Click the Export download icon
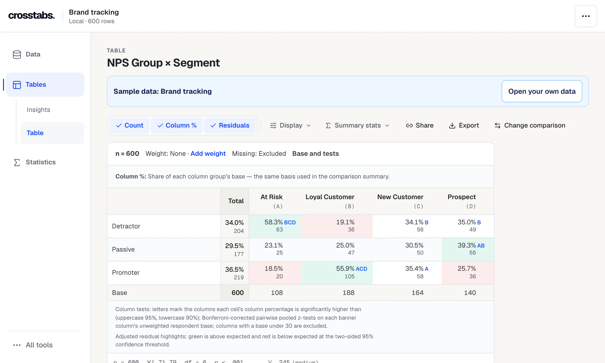Screen dimensions: 605x363 [x=452, y=126]
